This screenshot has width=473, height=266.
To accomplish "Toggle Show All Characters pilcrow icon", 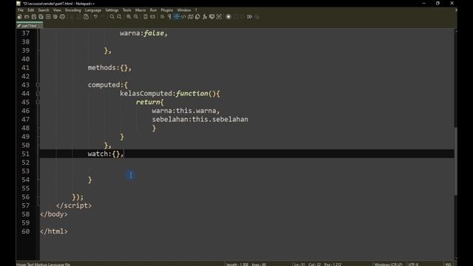I will tap(169, 17).
